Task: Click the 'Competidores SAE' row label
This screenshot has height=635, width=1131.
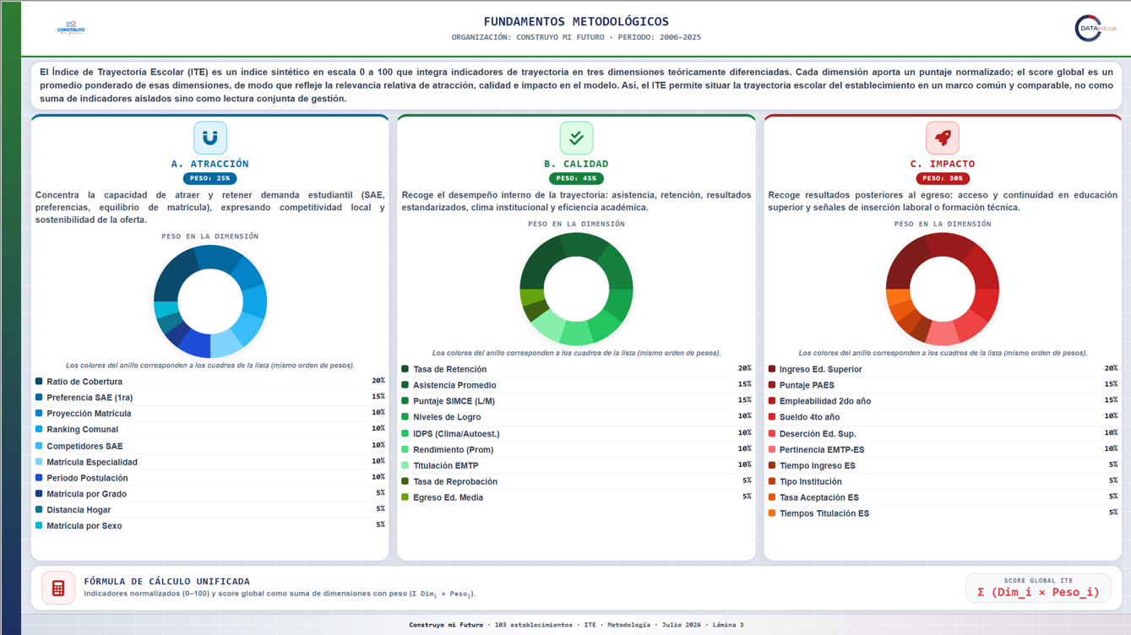Action: (x=84, y=446)
